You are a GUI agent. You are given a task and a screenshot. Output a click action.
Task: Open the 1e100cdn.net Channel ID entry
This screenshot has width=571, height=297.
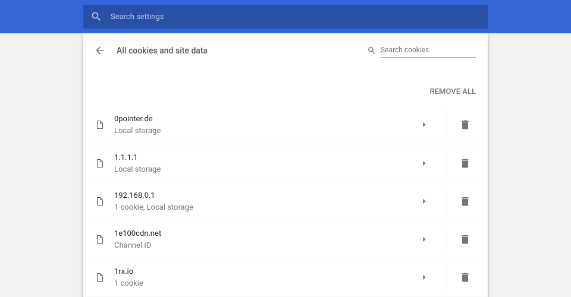(265, 239)
